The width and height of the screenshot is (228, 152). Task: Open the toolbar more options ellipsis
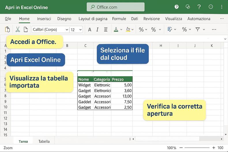(214, 29)
